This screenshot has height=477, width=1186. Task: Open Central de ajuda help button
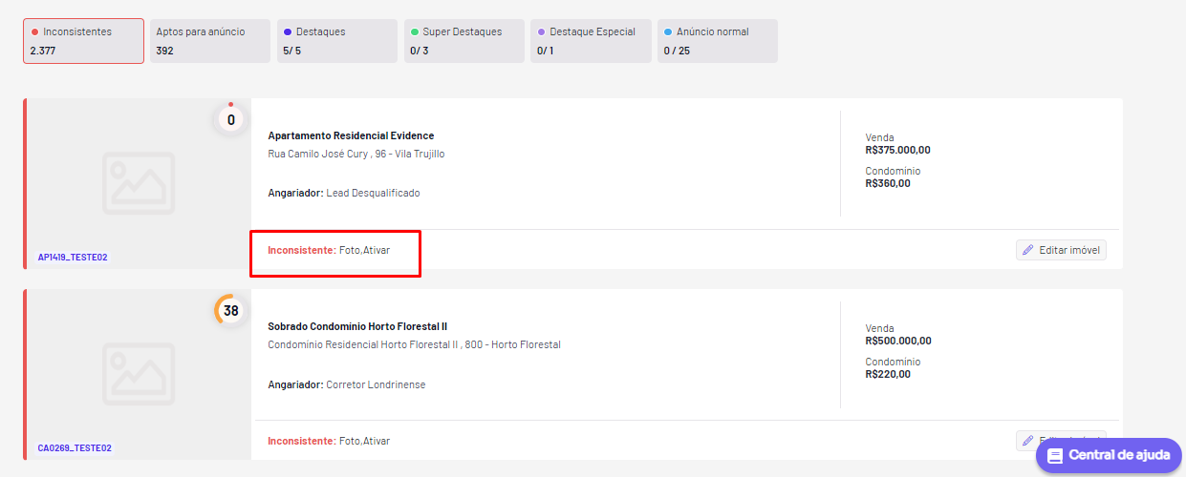[x=1110, y=456]
